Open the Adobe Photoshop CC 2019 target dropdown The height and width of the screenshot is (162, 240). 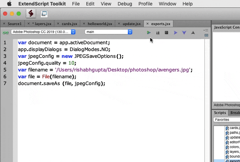point(43,32)
